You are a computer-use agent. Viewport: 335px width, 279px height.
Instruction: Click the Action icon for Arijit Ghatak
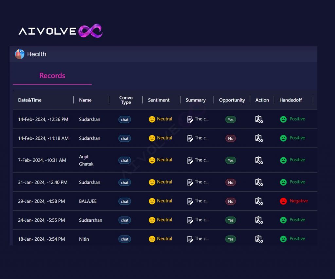pyautogui.click(x=259, y=160)
